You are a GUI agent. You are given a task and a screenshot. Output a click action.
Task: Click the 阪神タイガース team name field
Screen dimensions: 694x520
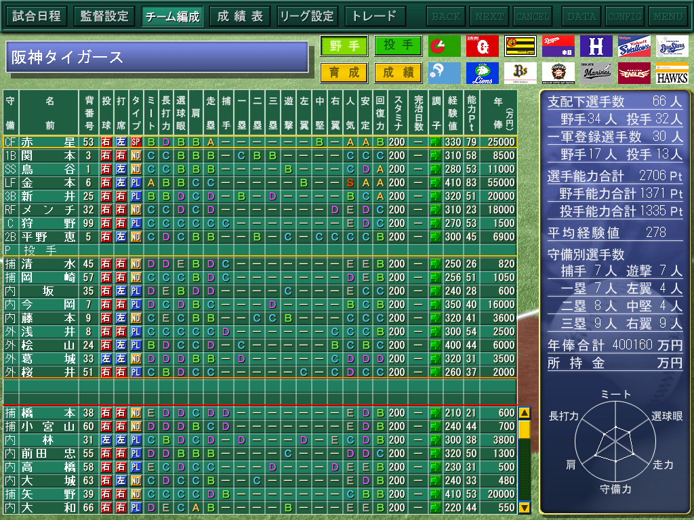pyautogui.click(x=157, y=57)
